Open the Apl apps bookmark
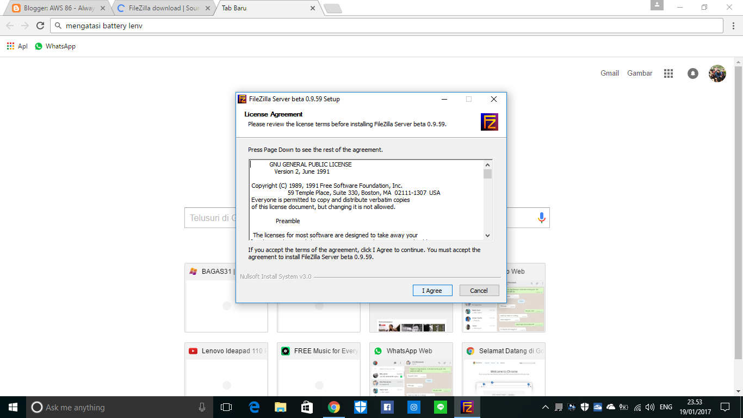This screenshot has width=743, height=418. pyautogui.click(x=17, y=46)
